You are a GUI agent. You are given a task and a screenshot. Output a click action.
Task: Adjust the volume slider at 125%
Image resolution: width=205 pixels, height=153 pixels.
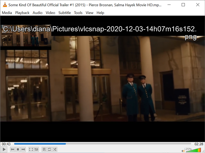[193, 150]
